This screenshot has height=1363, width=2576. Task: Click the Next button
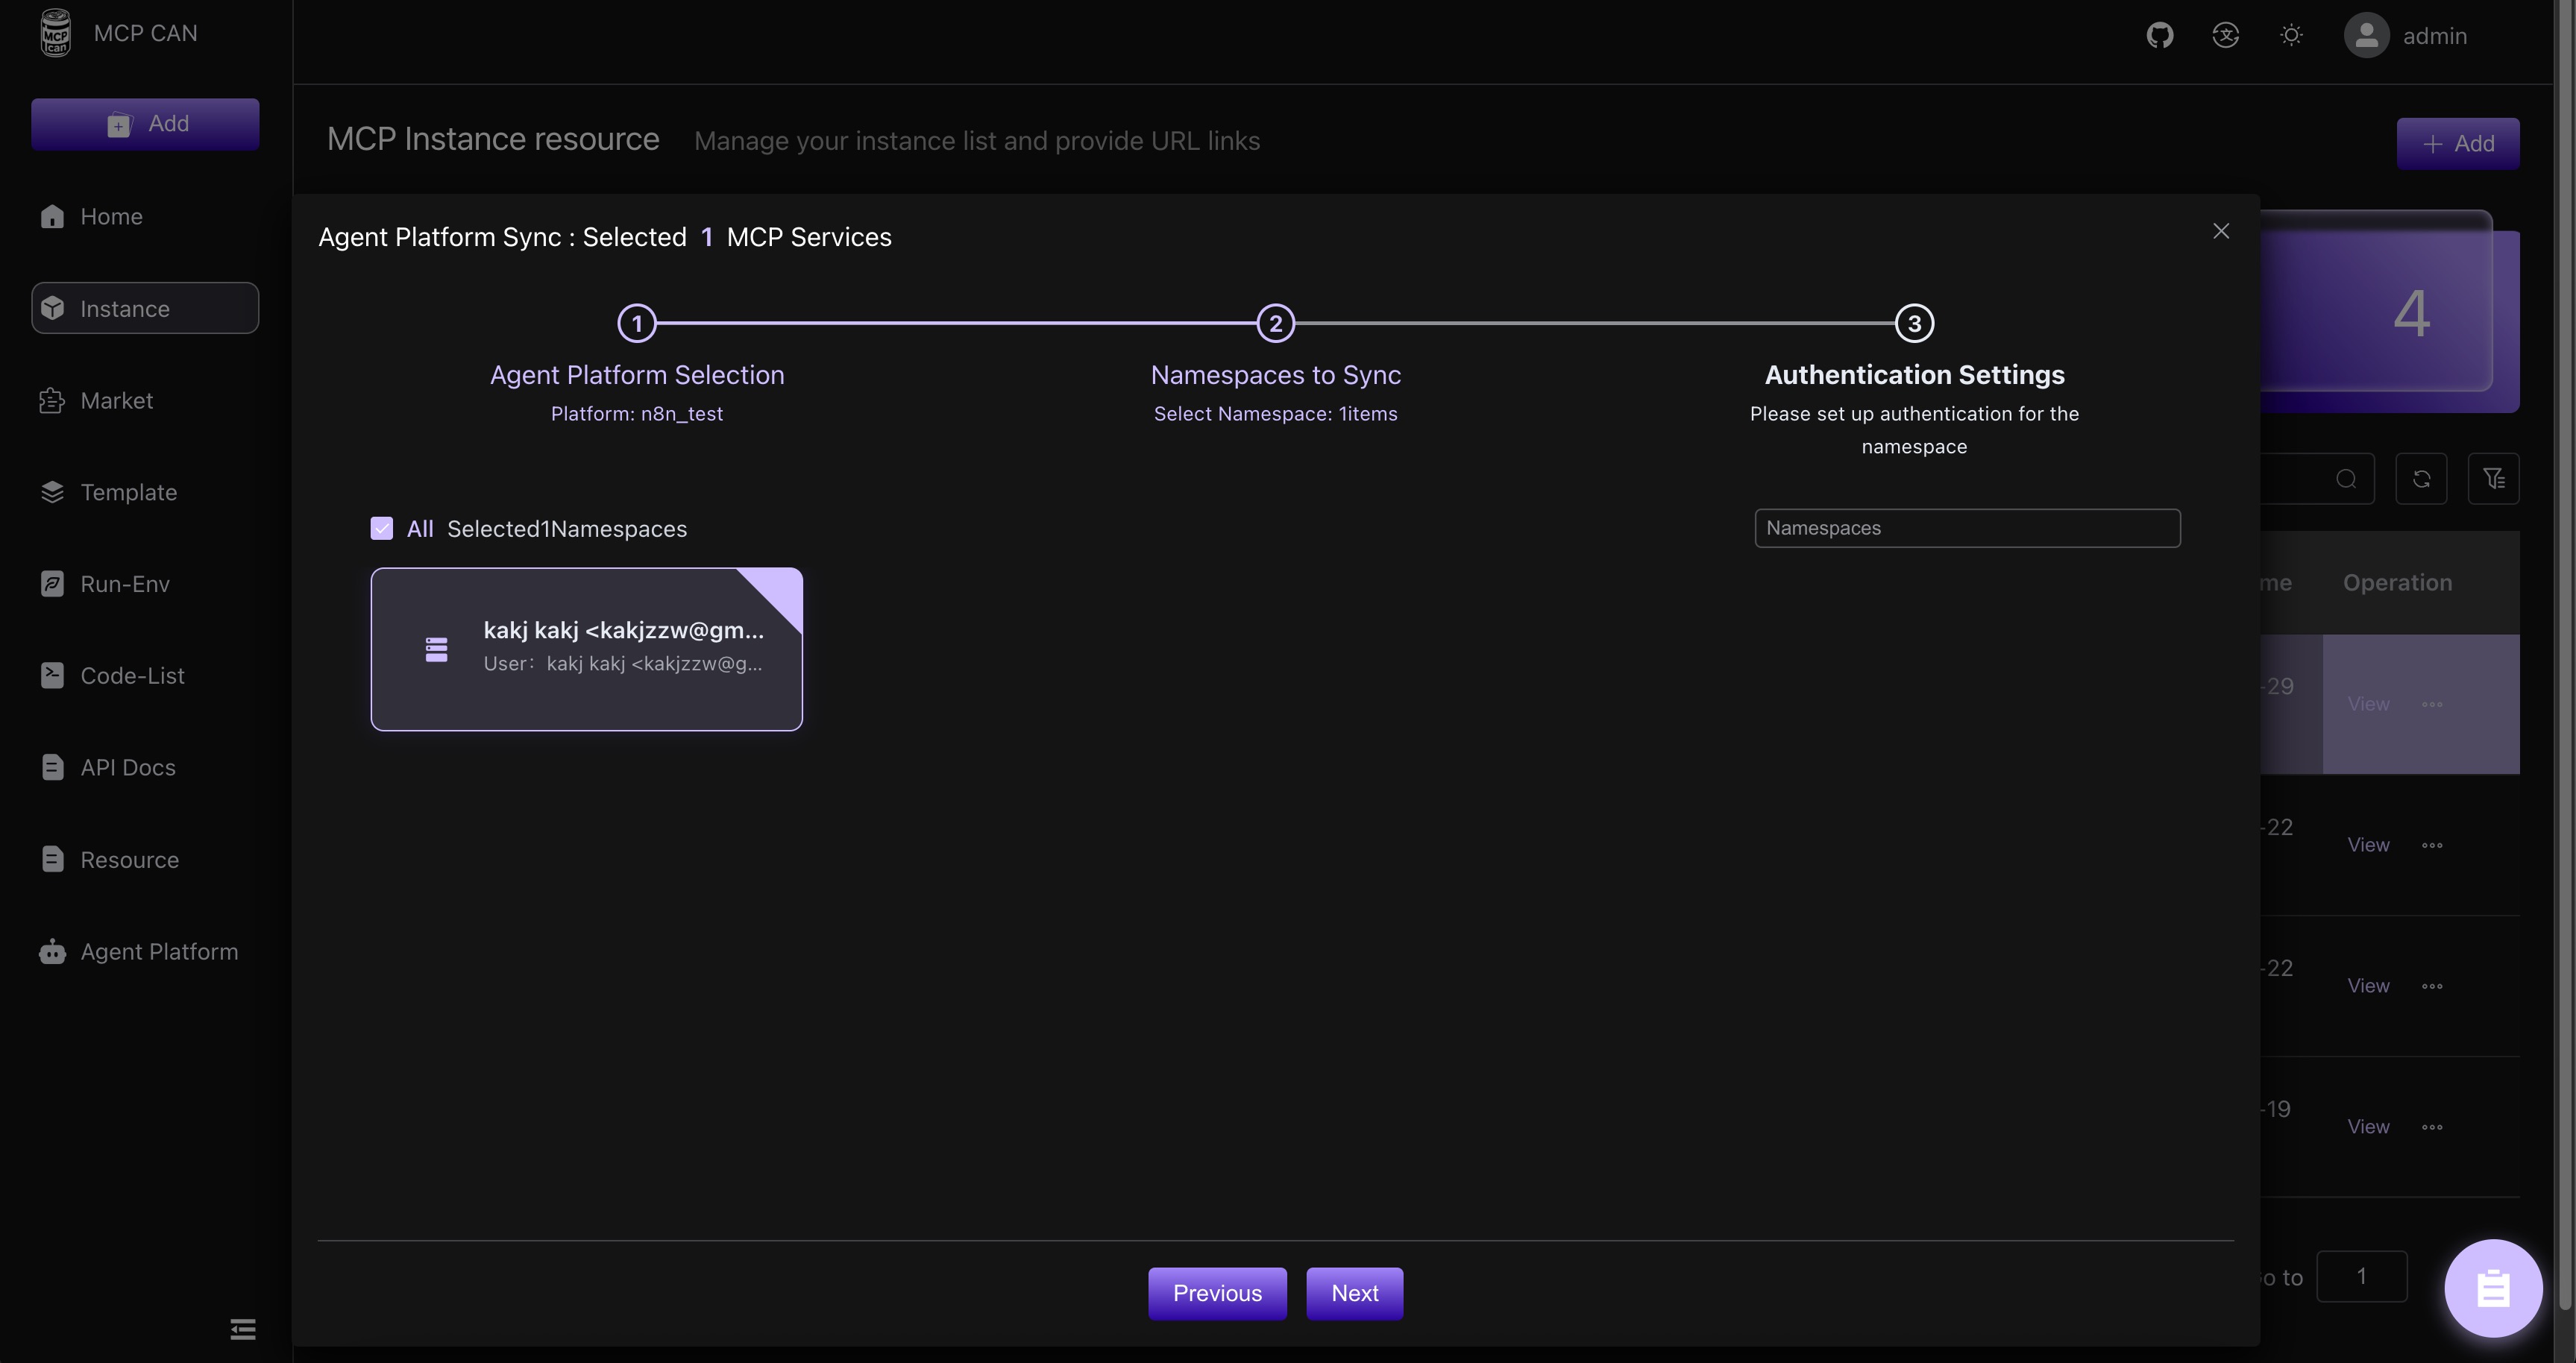tap(1354, 1293)
